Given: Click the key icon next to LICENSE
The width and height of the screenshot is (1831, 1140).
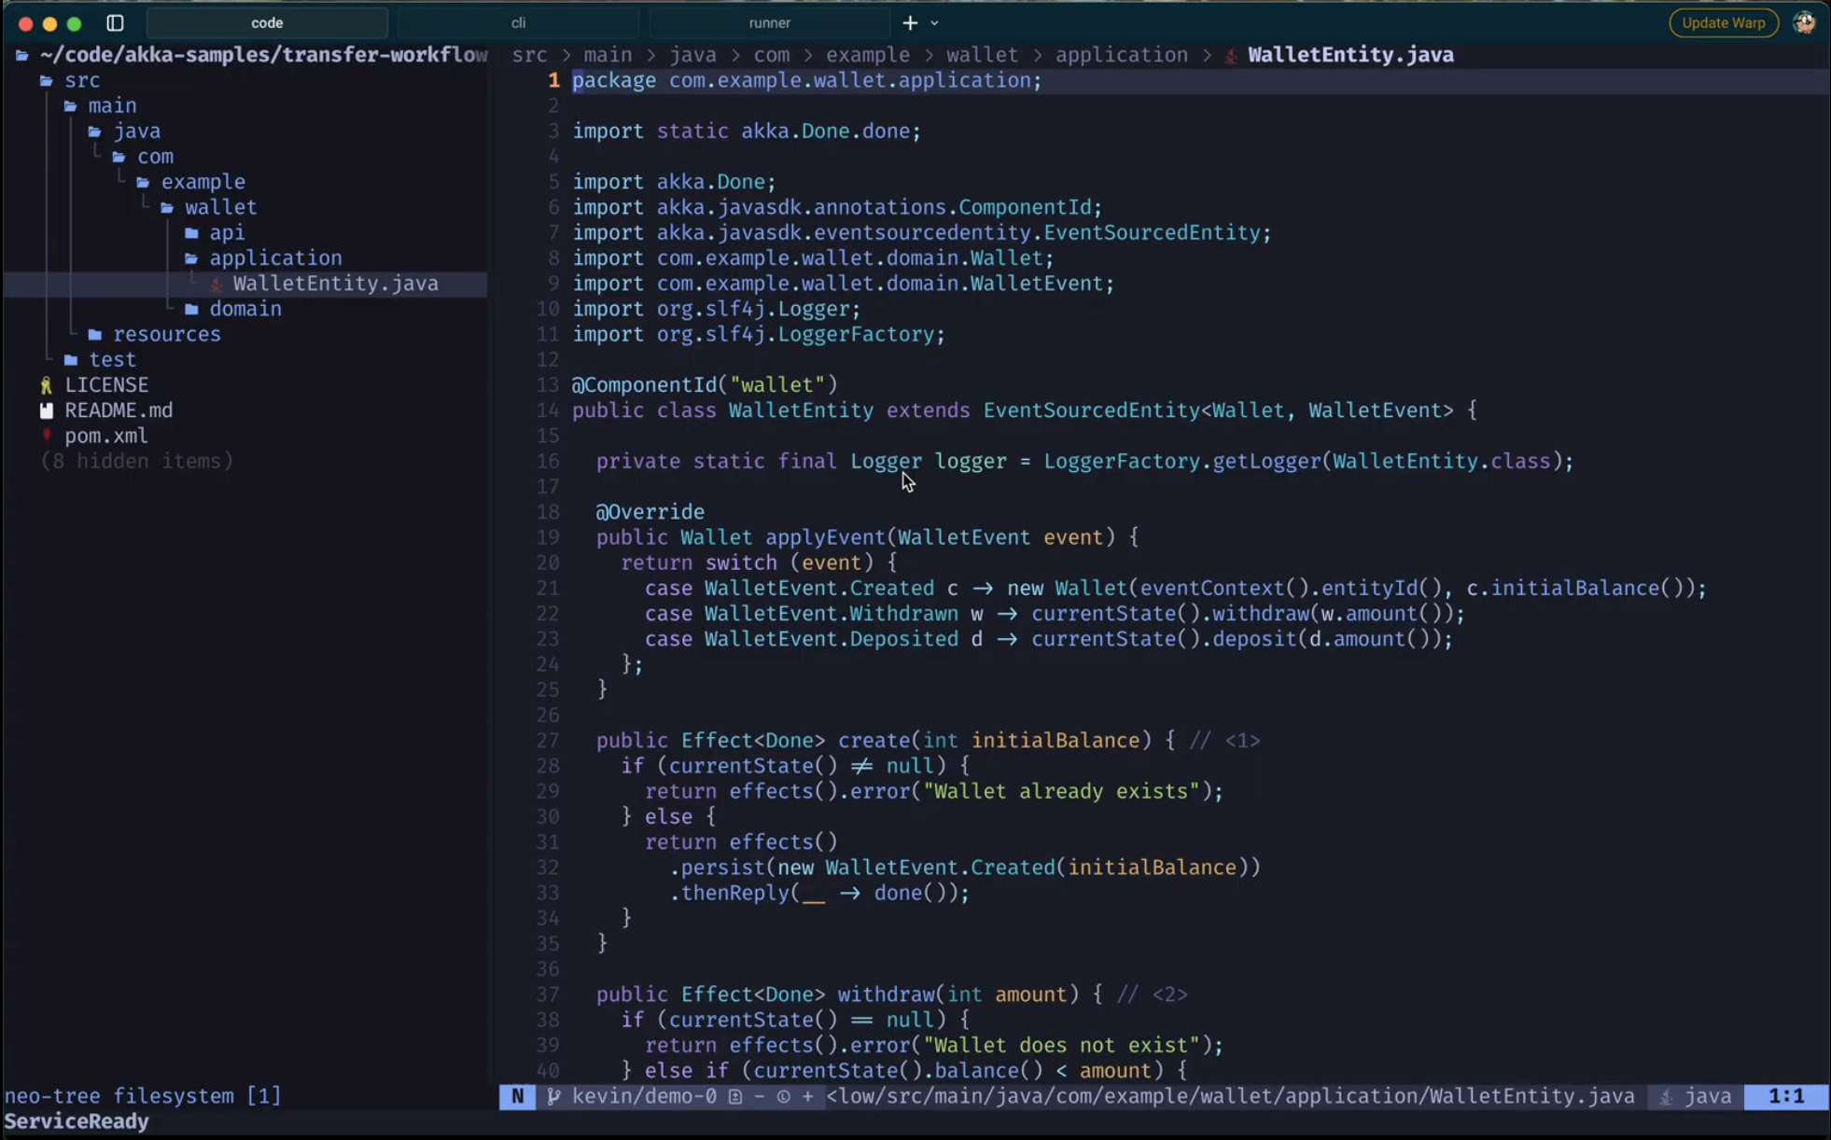Looking at the screenshot, I should click(x=45, y=384).
